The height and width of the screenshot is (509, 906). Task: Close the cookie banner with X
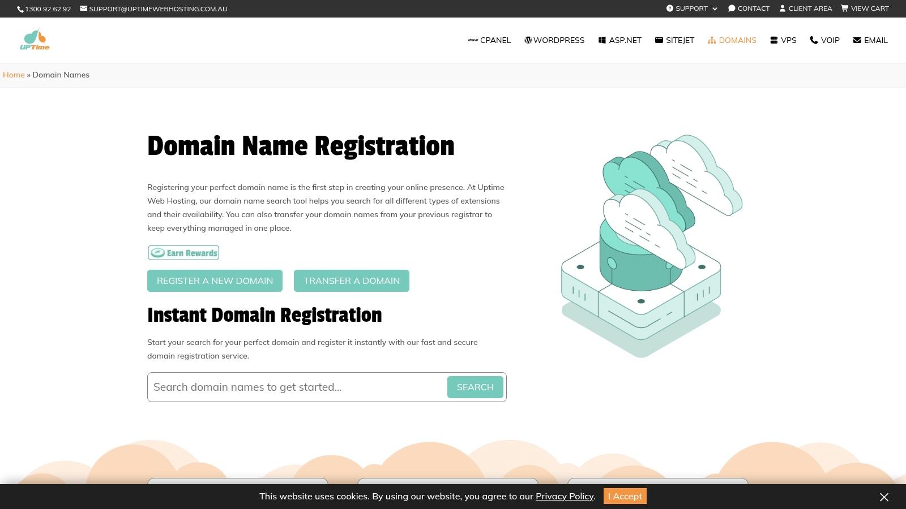click(884, 497)
